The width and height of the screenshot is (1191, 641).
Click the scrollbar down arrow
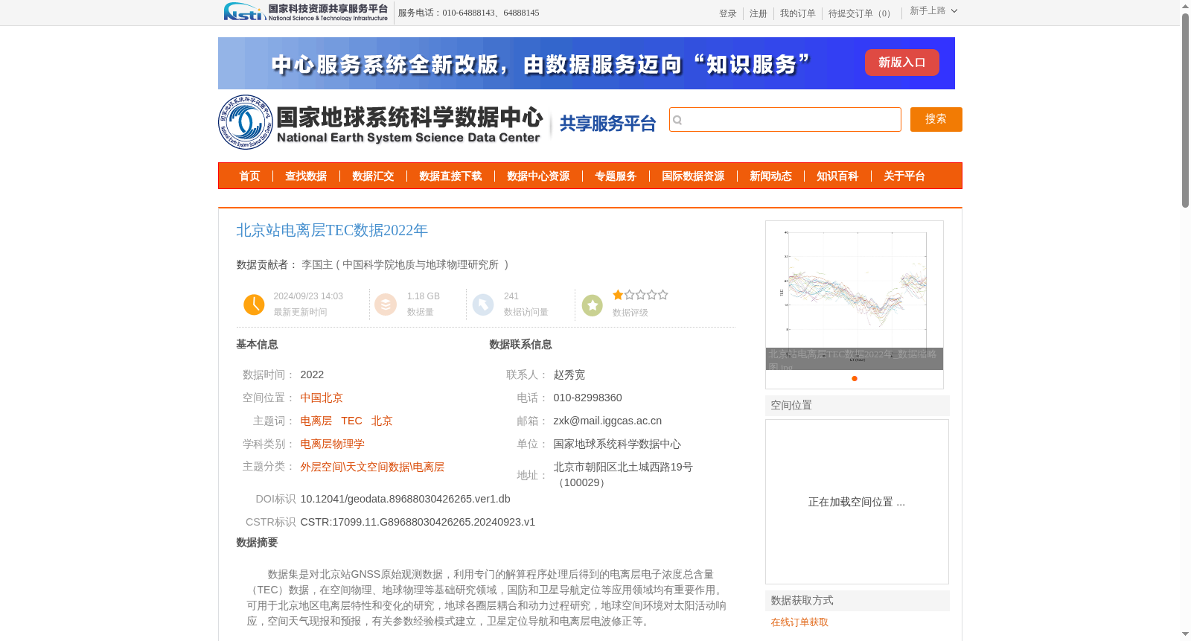pos(1185,634)
